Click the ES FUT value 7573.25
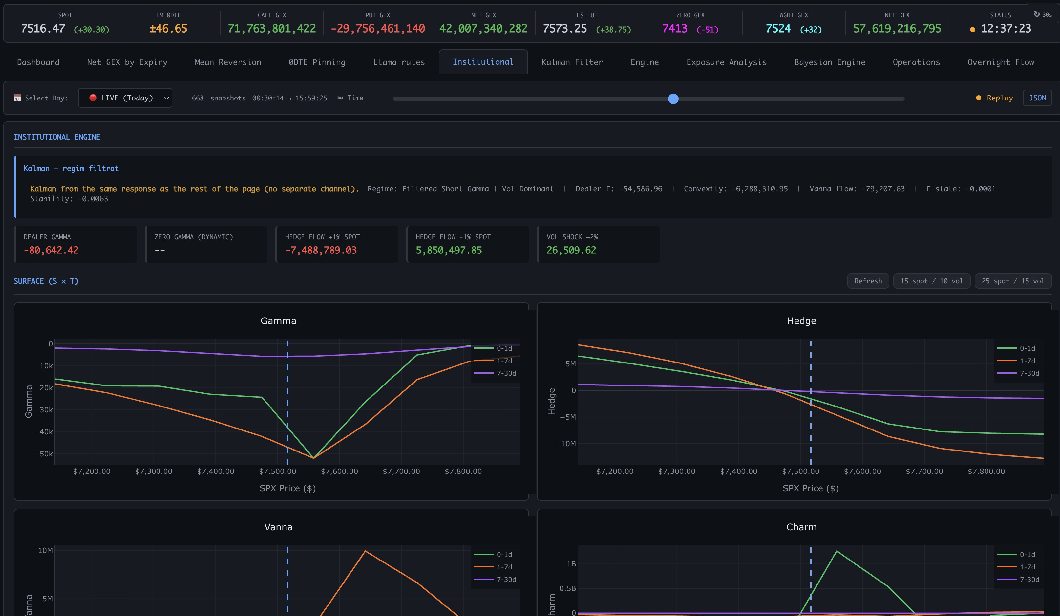Screen dimensions: 1060x616 click(565, 29)
